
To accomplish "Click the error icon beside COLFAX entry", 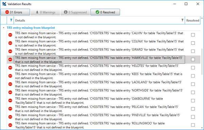I will click(10, 43).
